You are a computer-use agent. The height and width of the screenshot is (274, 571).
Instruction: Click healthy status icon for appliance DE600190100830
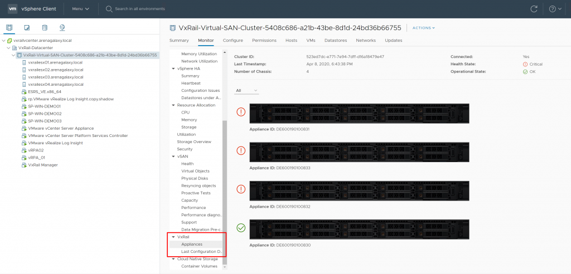(x=241, y=228)
